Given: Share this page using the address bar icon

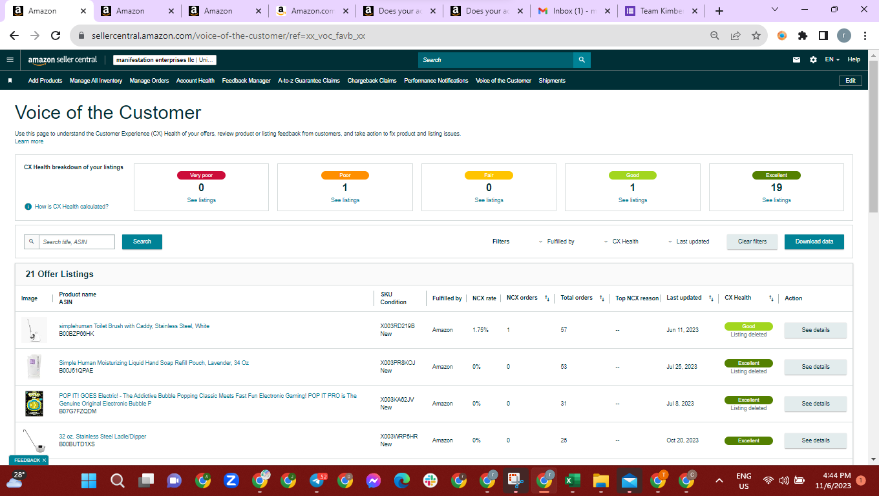Looking at the screenshot, I should point(736,36).
